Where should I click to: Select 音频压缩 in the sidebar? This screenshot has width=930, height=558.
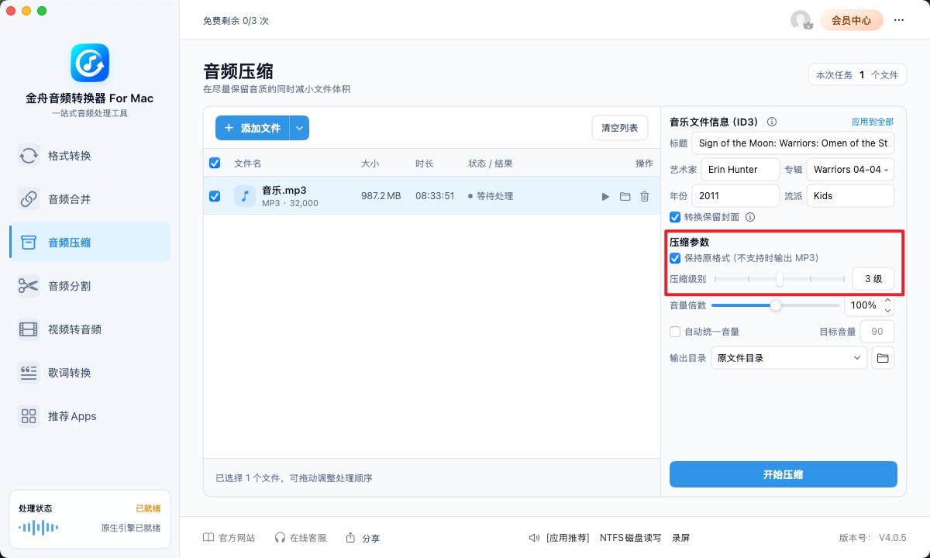point(90,243)
